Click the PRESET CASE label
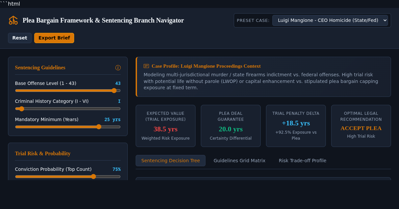 point(253,21)
